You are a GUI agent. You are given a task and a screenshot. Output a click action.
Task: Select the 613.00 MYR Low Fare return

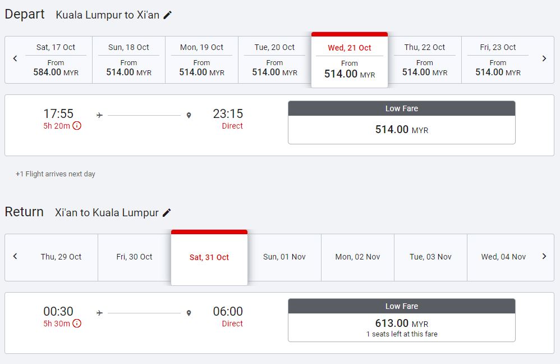(x=401, y=325)
